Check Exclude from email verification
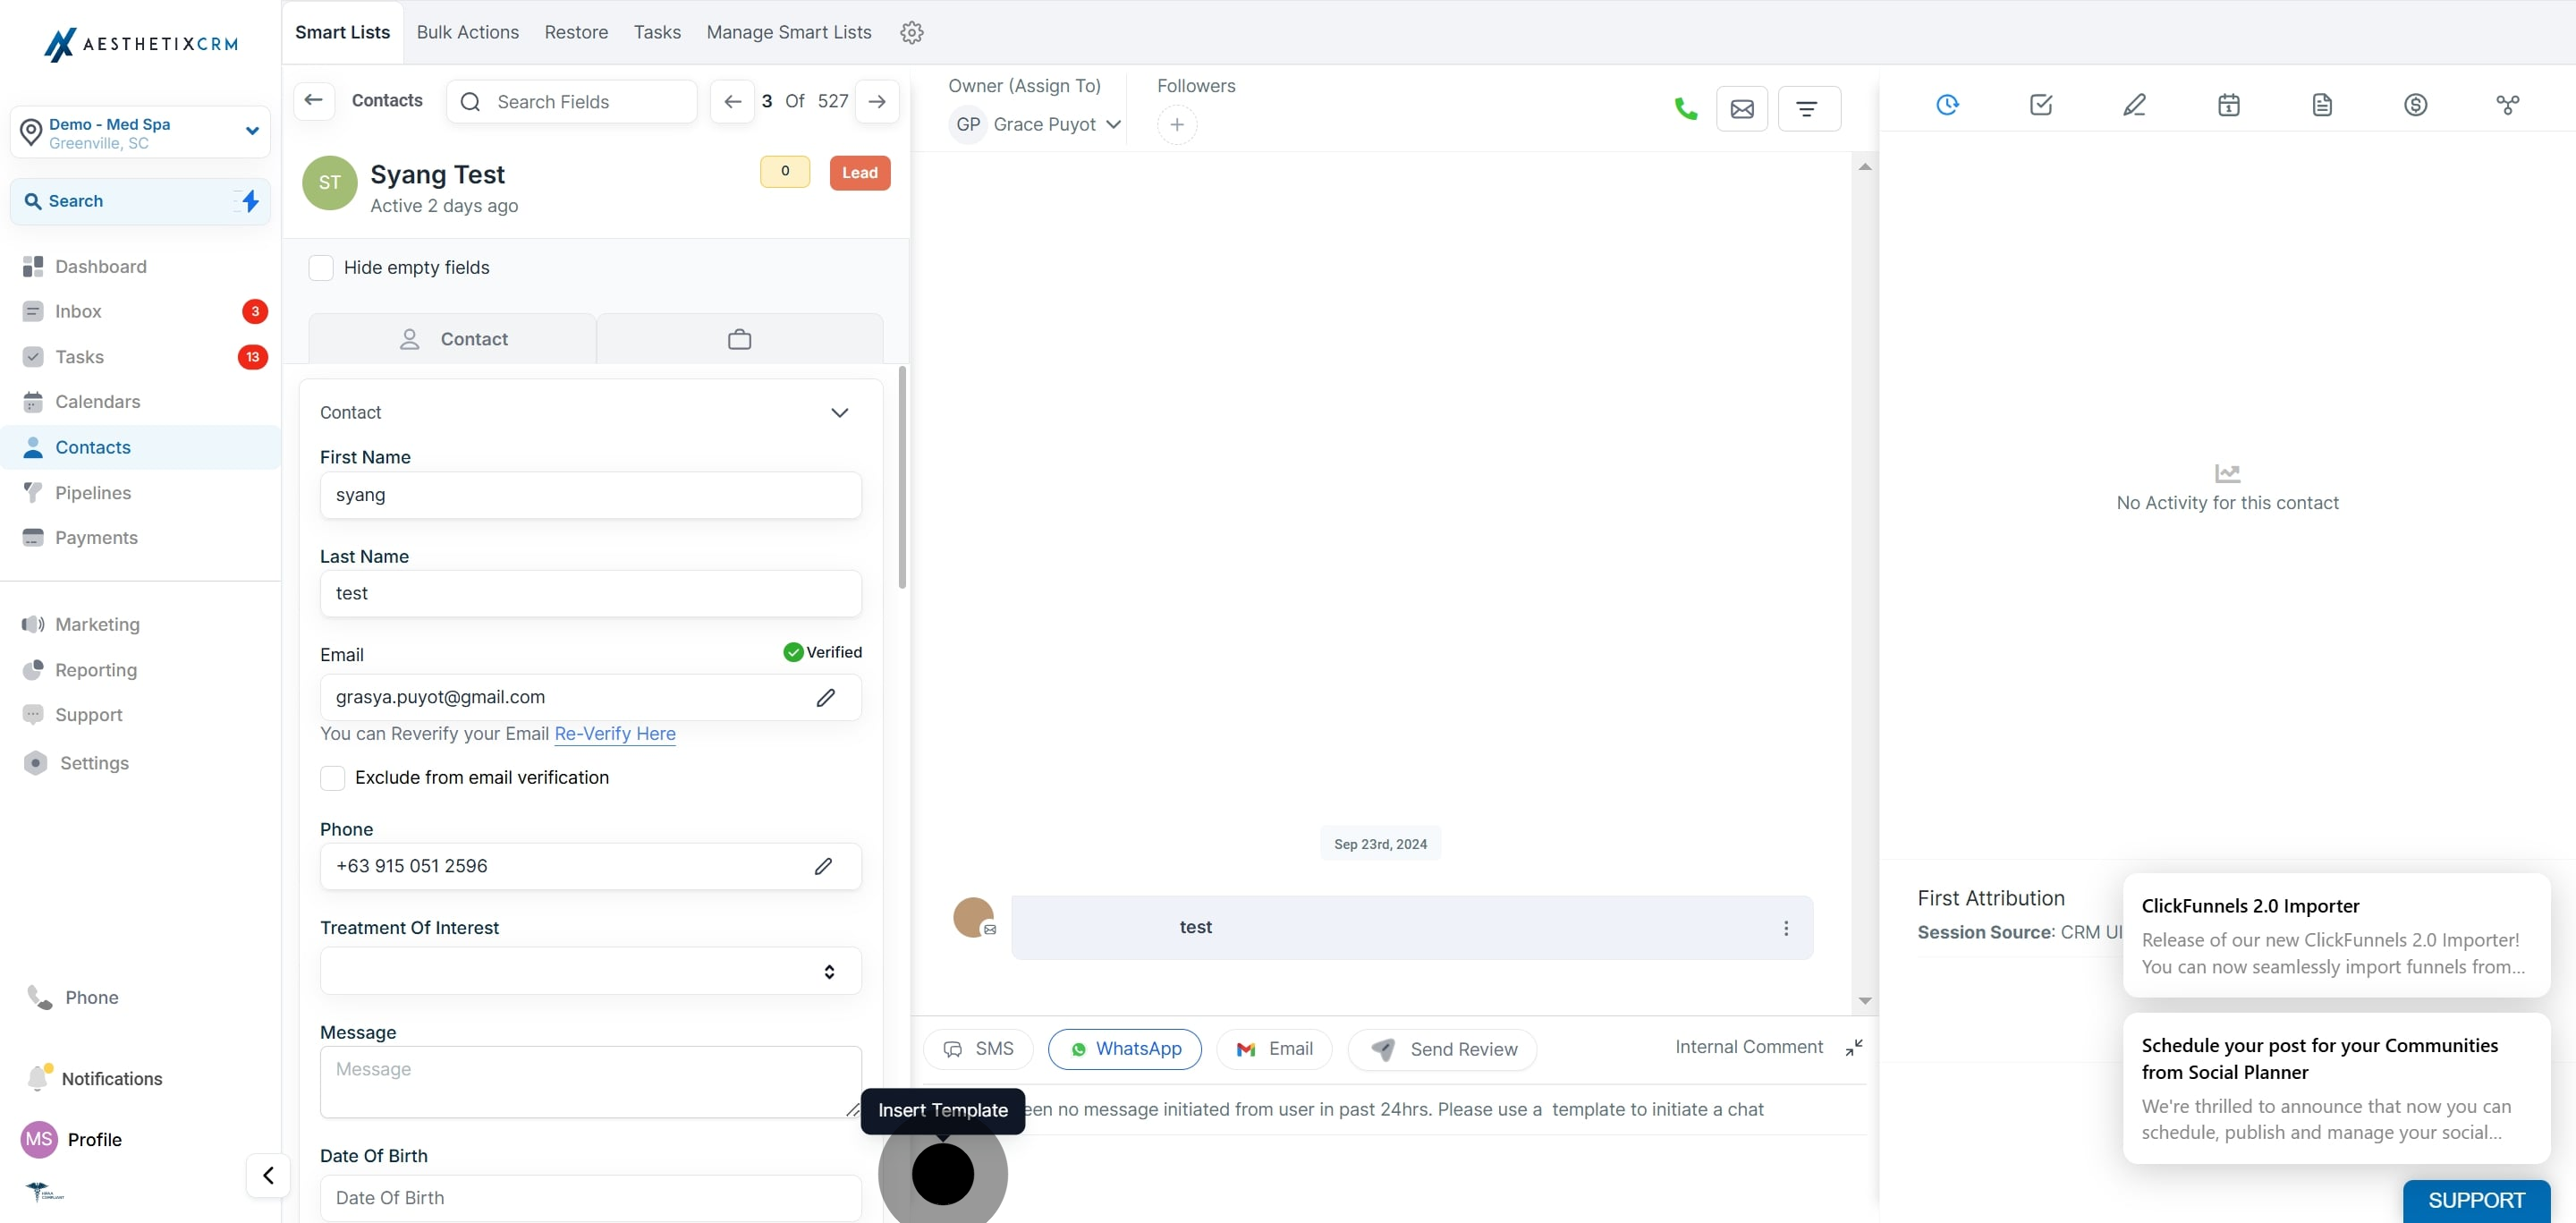Screen dimensions: 2576x1223 [332, 779]
